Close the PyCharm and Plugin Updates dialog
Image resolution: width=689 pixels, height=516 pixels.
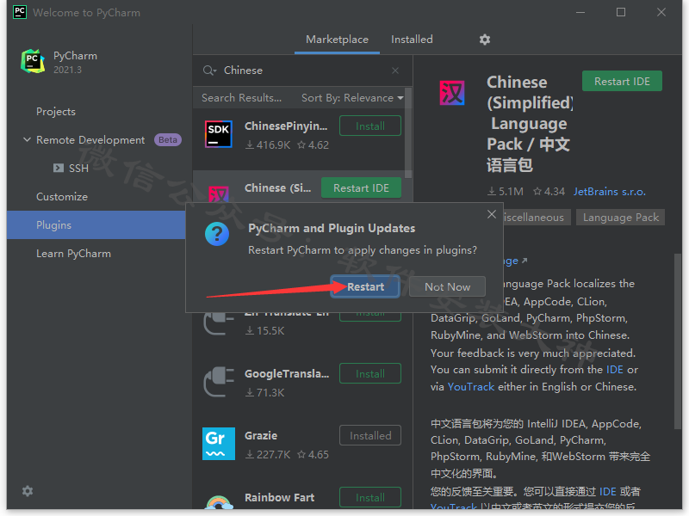coord(492,214)
